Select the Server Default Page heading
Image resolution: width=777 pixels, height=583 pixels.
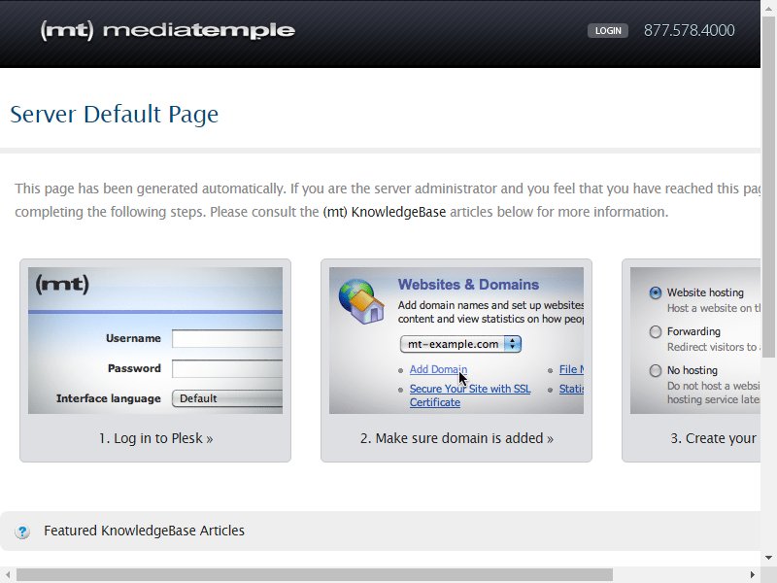point(114,114)
